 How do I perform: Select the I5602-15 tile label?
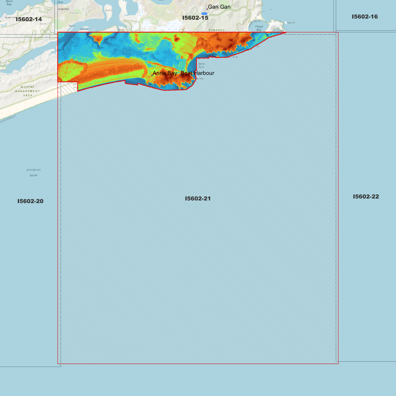coord(195,18)
